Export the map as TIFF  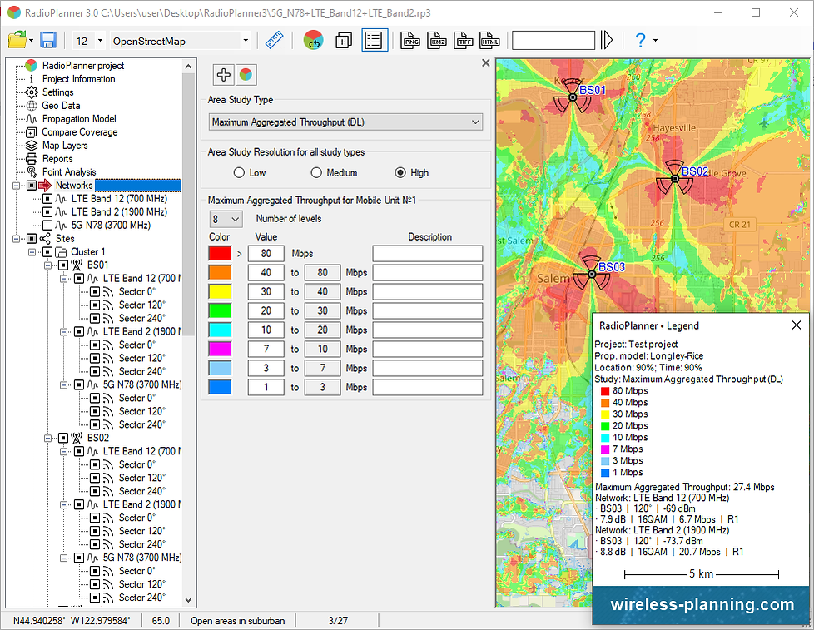point(463,40)
